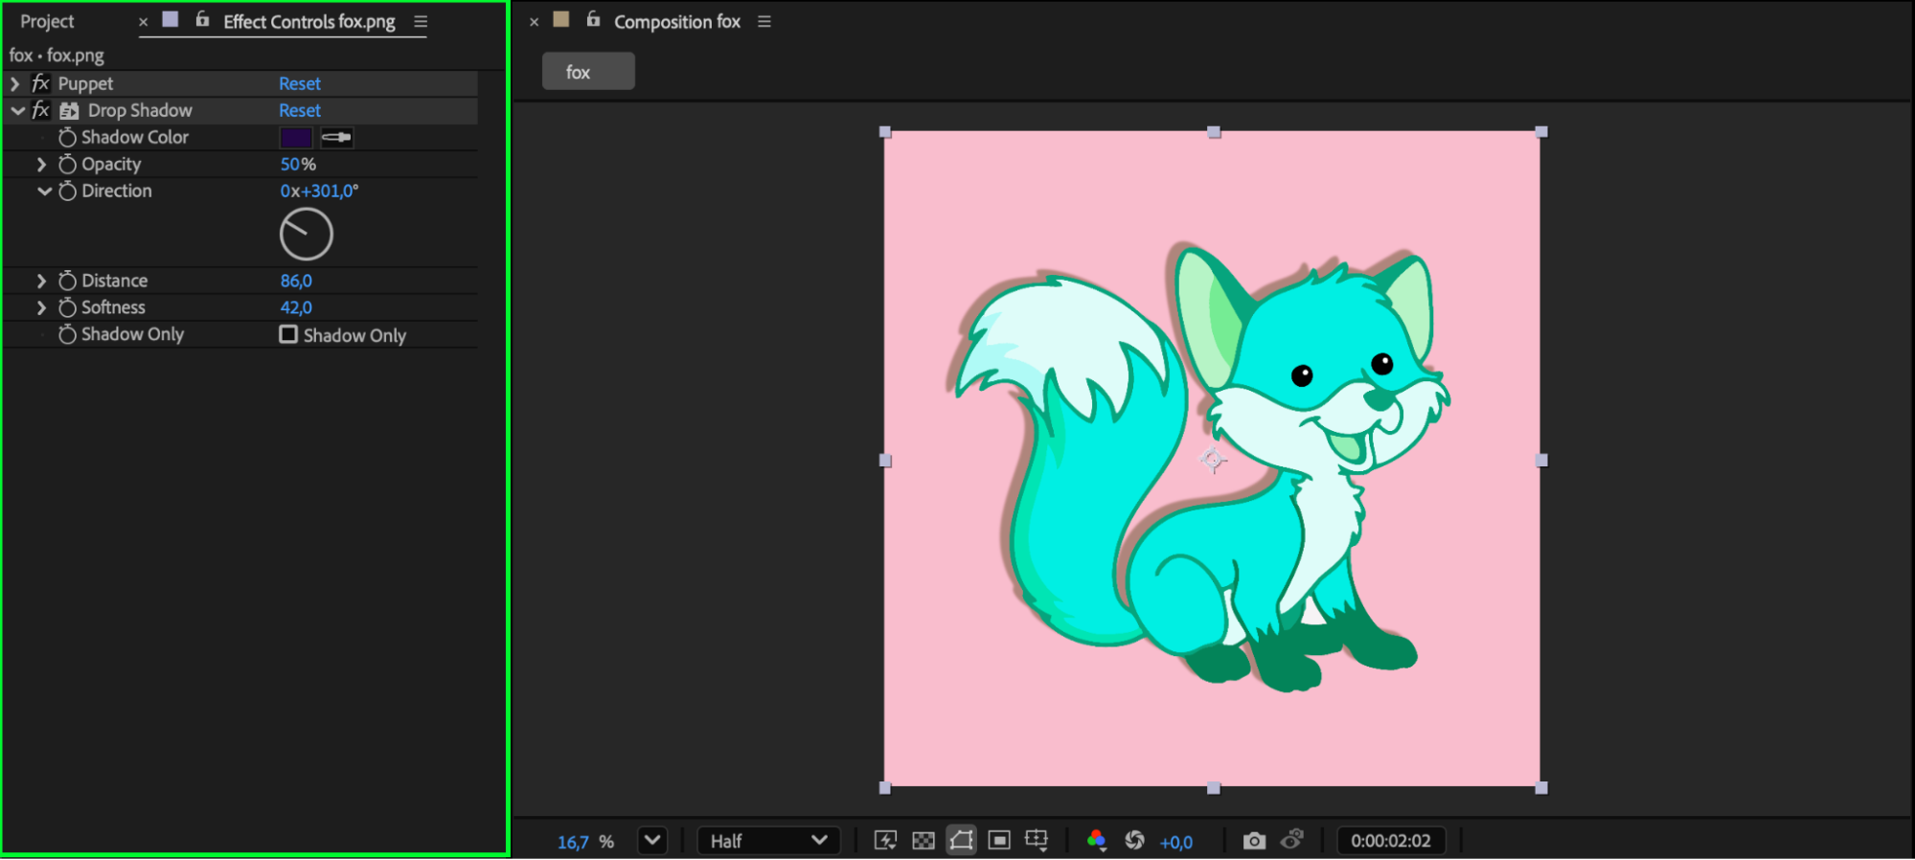The image size is (1915, 860).
Task: Switch to the Project tab
Action: (47, 21)
